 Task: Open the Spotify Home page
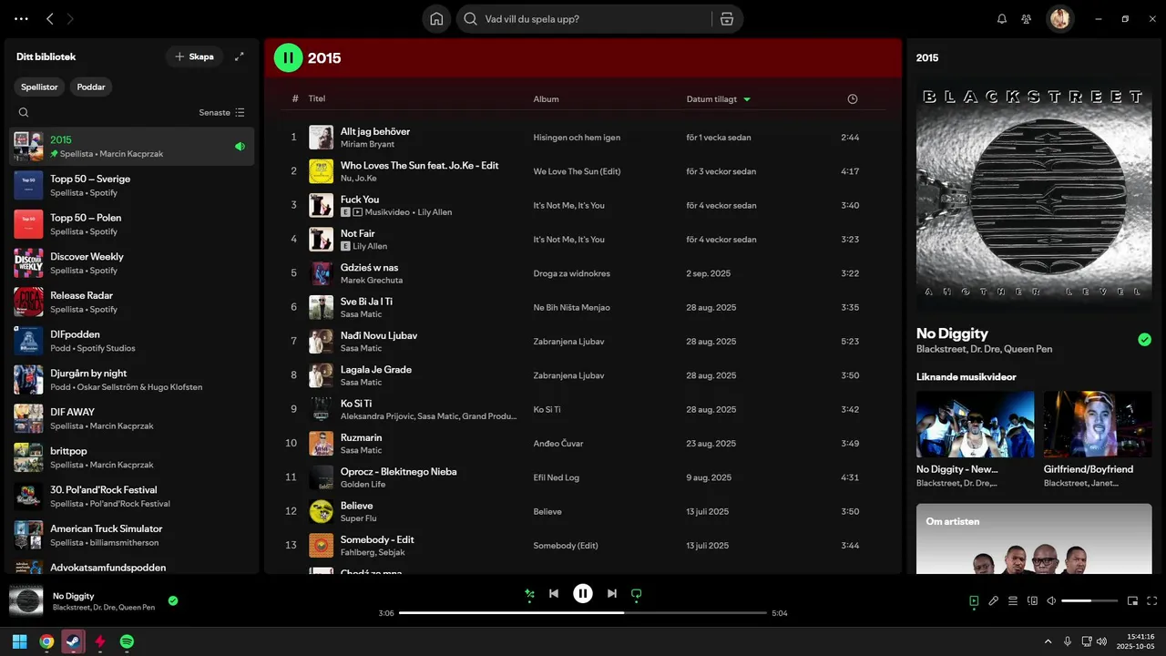[x=436, y=19]
